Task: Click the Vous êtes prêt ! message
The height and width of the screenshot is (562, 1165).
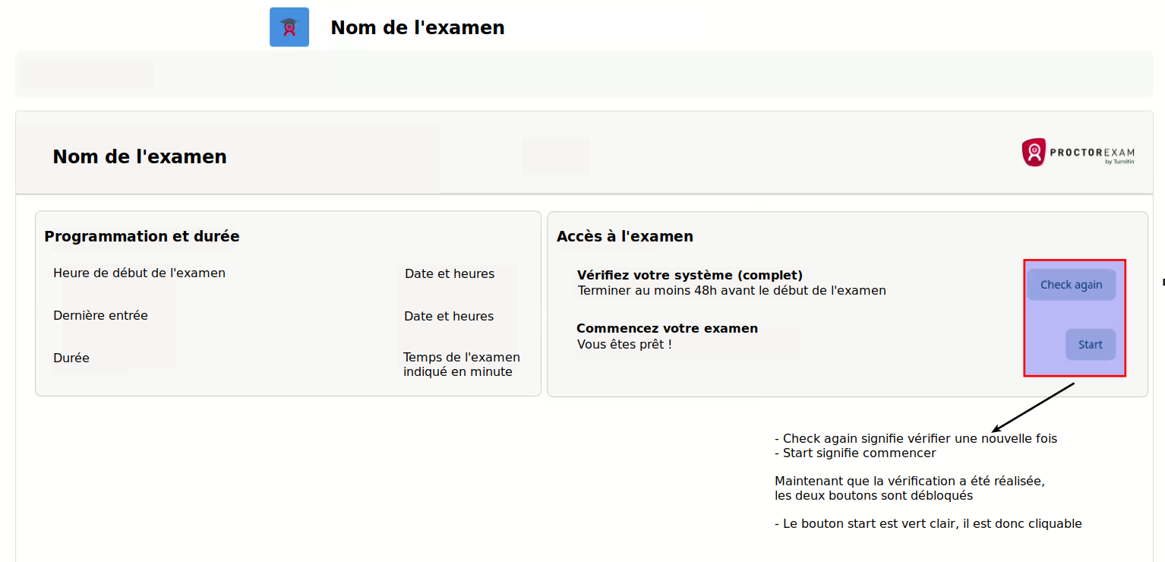Action: click(624, 344)
